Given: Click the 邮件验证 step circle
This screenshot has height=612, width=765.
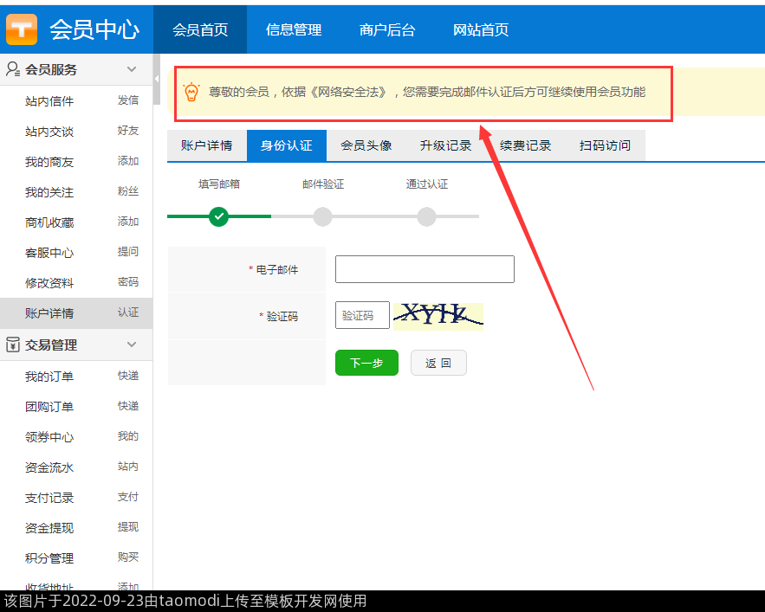Looking at the screenshot, I should click(322, 216).
